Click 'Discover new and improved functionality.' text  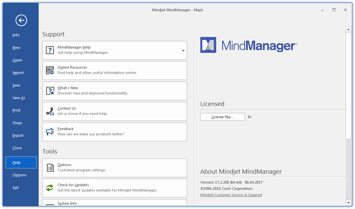tap(93, 93)
